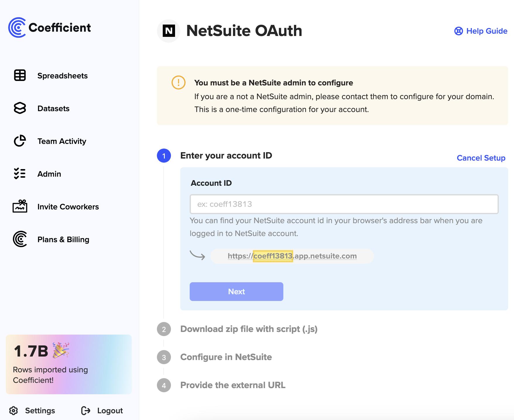
Task: Click the Invite Coworkers gift icon
Action: (20, 206)
